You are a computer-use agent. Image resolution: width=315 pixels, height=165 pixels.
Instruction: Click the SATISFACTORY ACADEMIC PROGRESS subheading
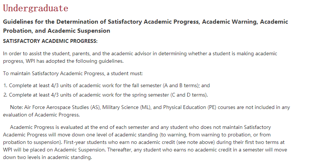point(50,41)
